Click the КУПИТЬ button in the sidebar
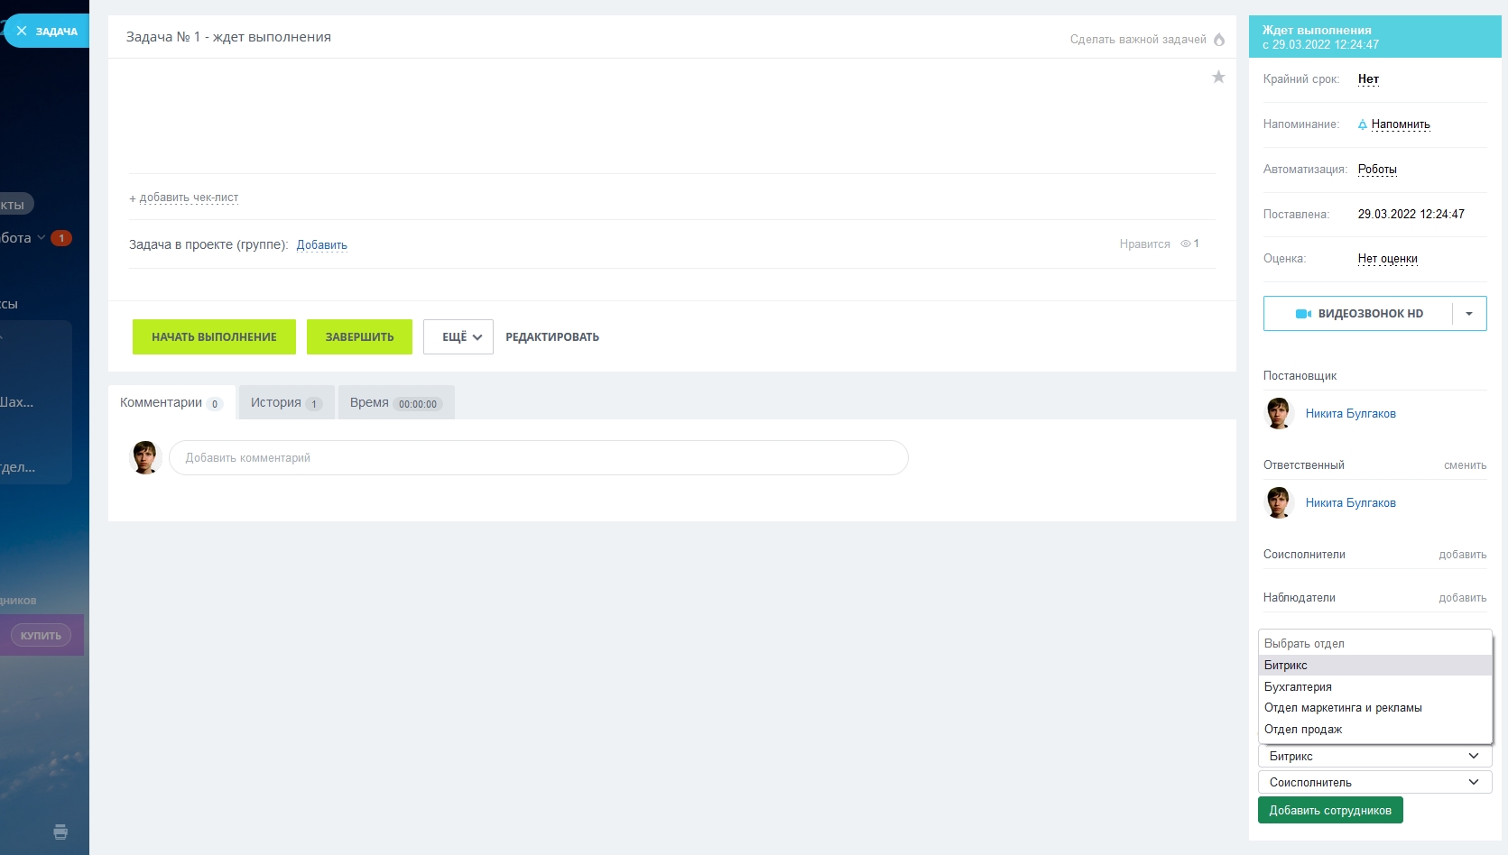 click(x=41, y=636)
